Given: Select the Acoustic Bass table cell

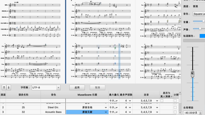Looking at the screenshot, I should (53, 112).
